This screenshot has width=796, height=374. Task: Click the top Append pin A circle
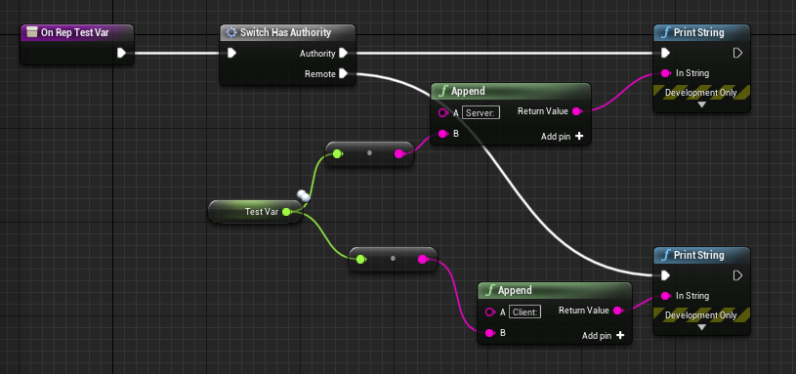click(x=442, y=112)
